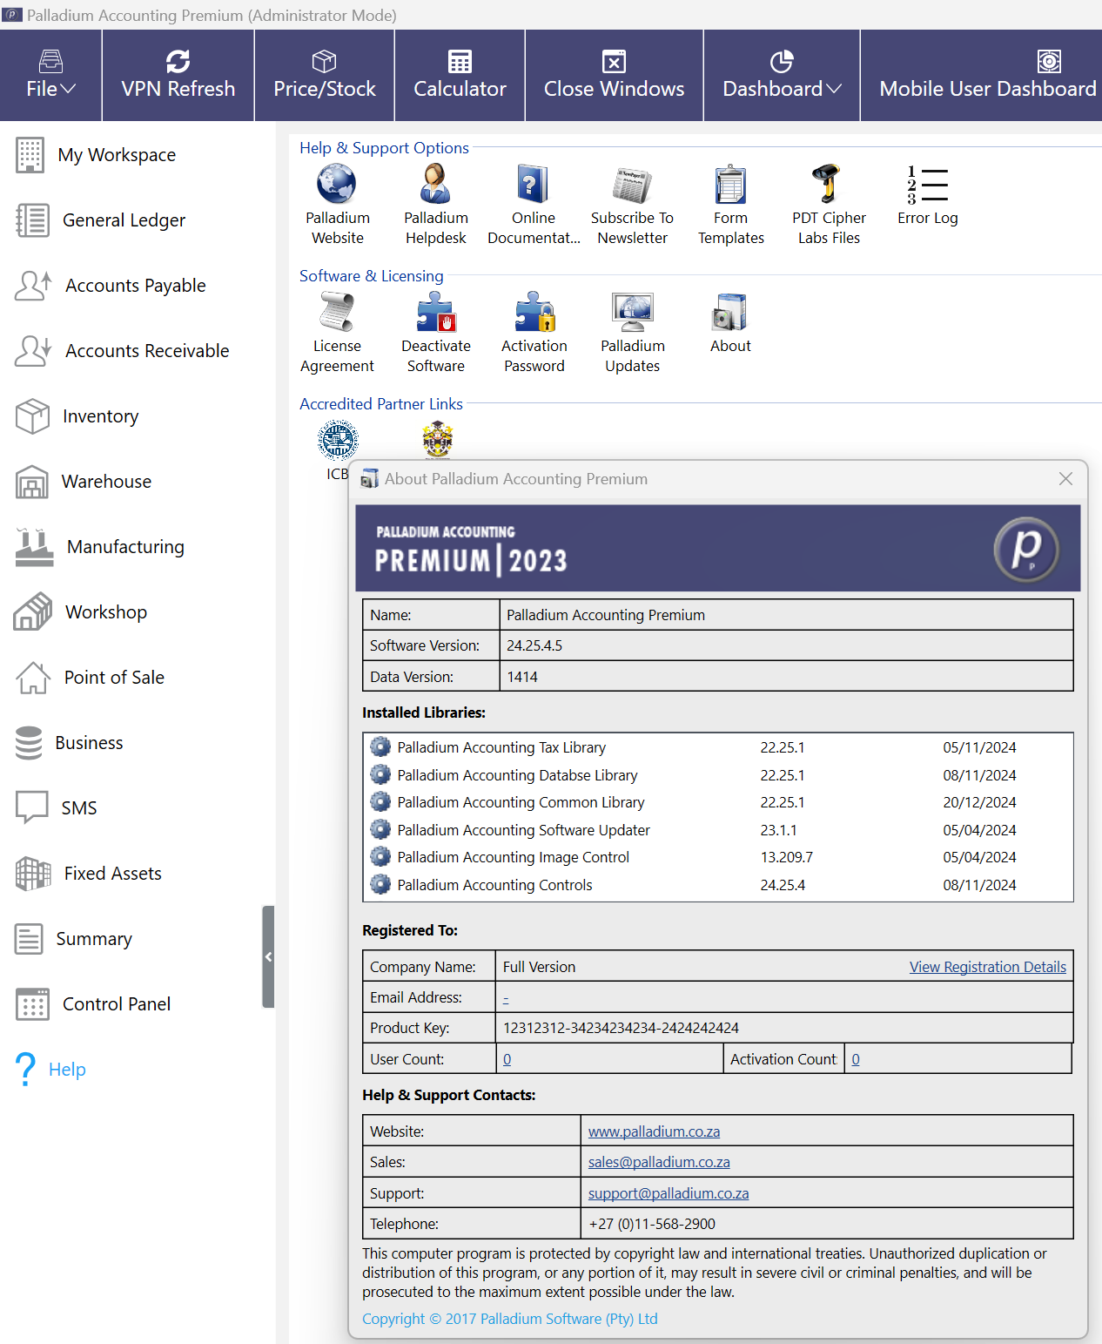This screenshot has width=1102, height=1344.
Task: Open Price/Stock lookup
Action: pyautogui.click(x=325, y=76)
